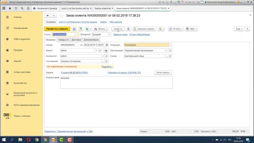Open К оплате 06.02.2019 (100%) link
This screenshot has width=254, height=143.
point(74,73)
